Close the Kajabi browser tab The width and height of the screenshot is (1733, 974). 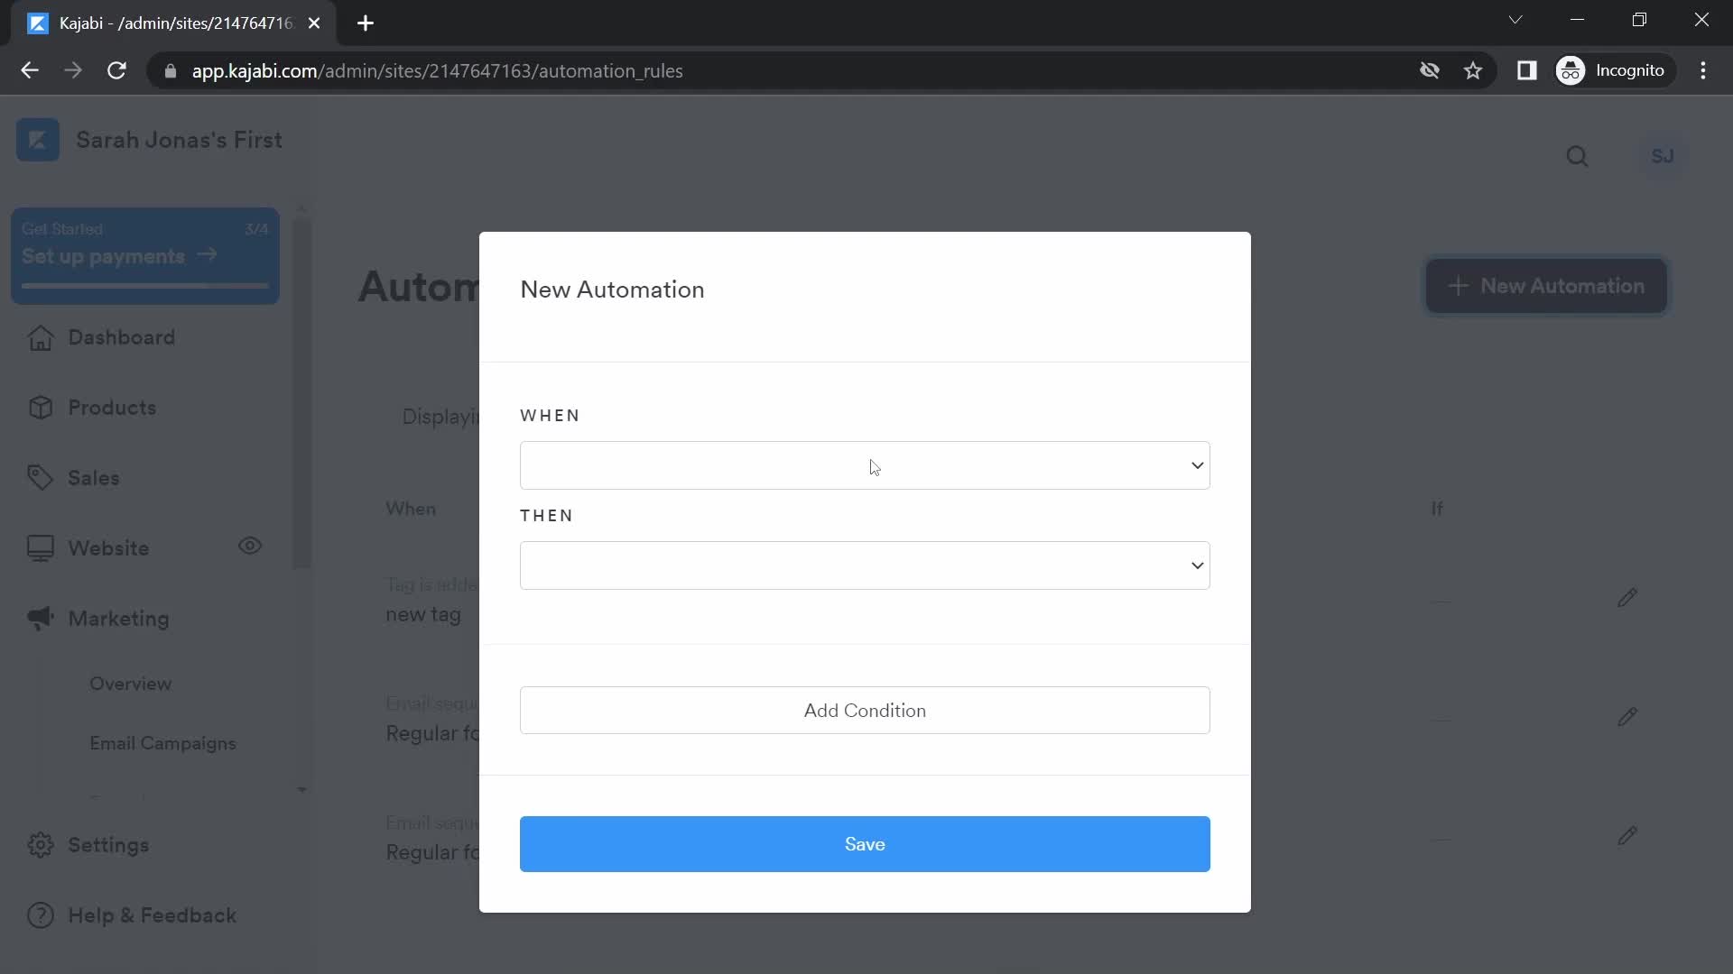point(314,23)
